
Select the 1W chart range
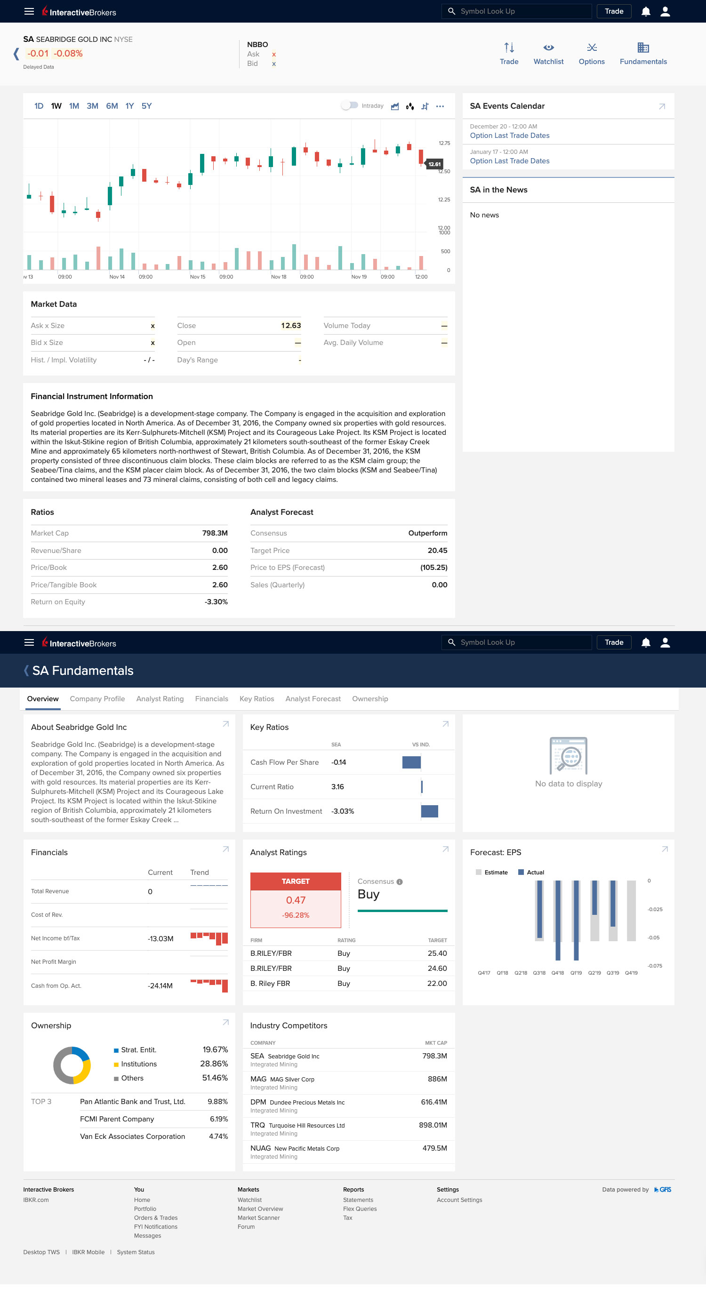[56, 106]
